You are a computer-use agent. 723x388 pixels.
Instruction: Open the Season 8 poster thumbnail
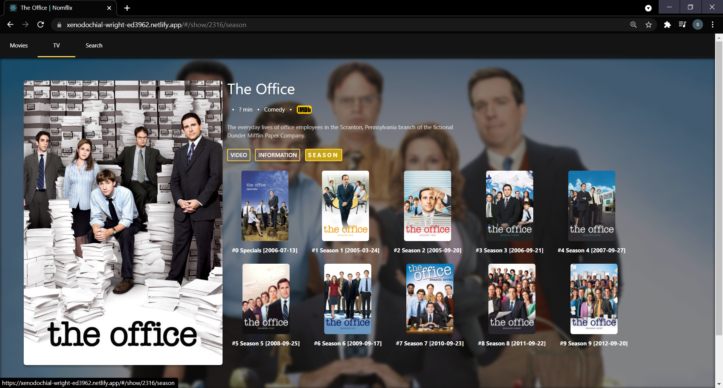point(512,299)
